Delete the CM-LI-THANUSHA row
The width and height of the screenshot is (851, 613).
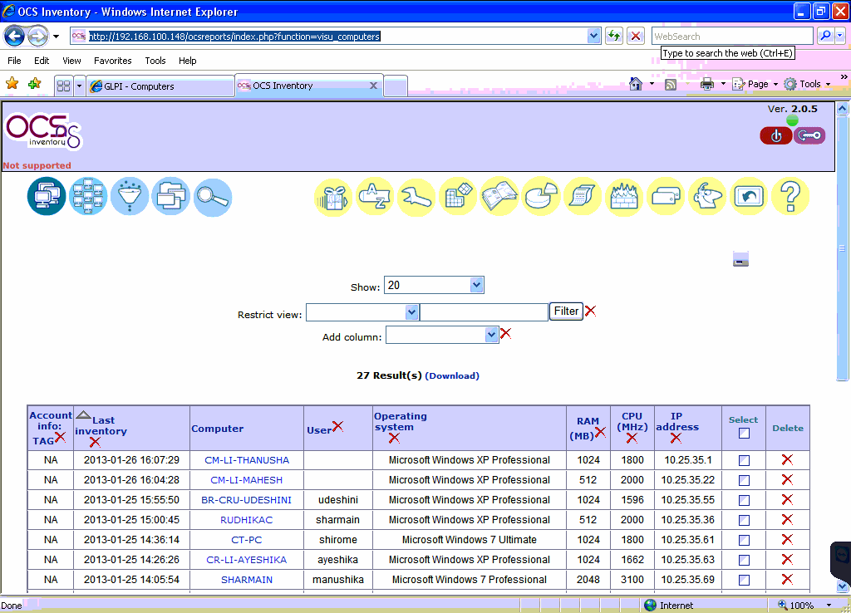click(787, 460)
